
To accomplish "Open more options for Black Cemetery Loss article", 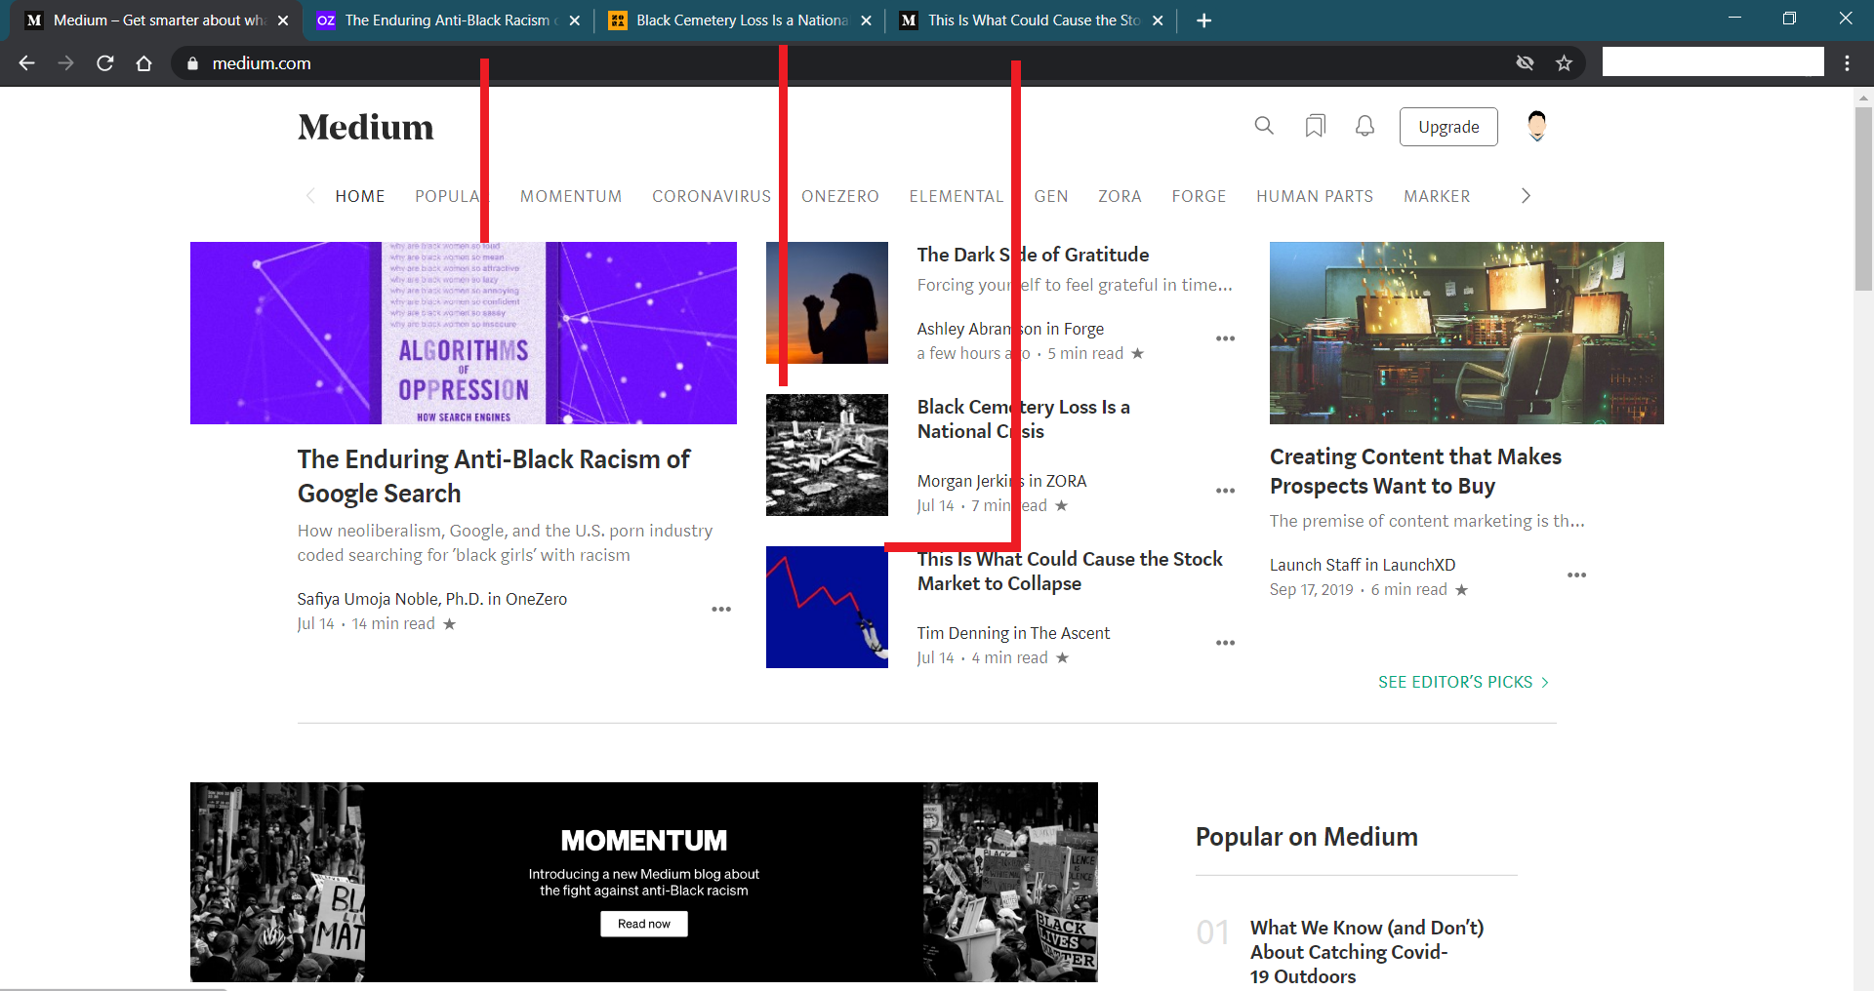I will tap(1225, 491).
